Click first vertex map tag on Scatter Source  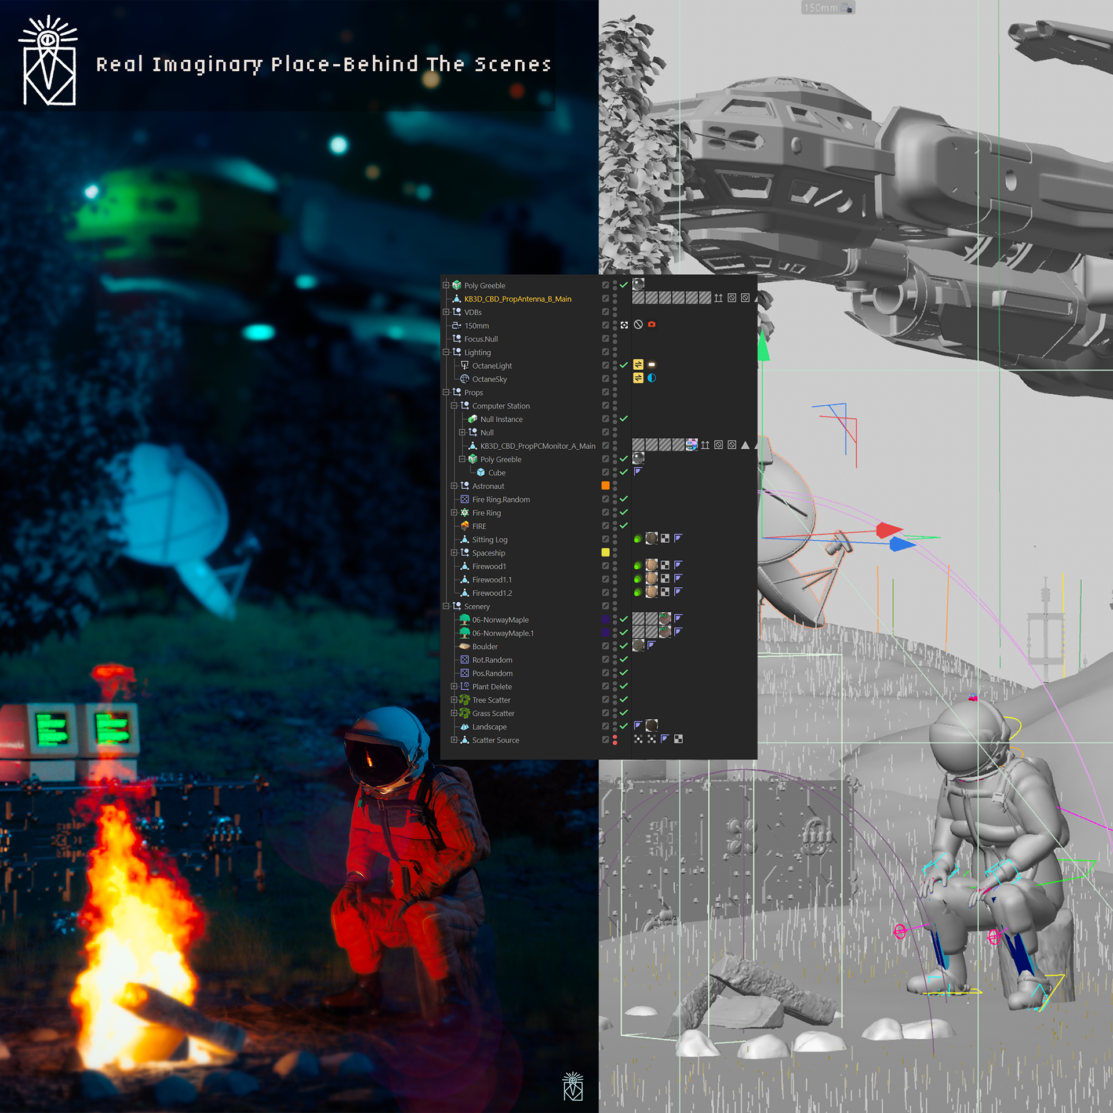638,739
